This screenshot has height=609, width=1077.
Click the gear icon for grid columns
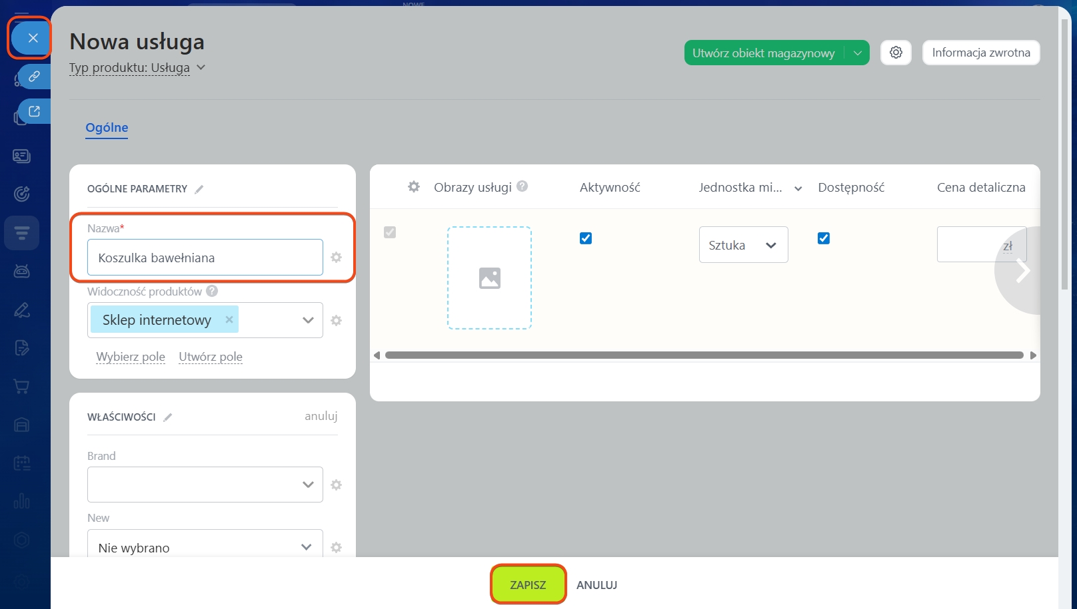pos(414,187)
